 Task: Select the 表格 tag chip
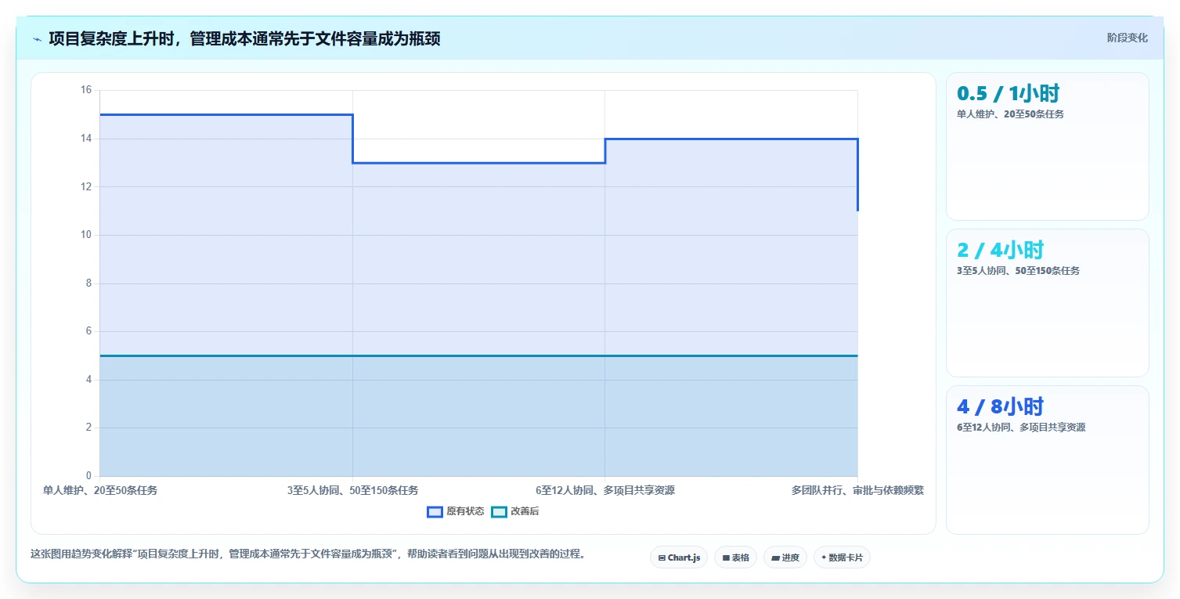point(735,558)
